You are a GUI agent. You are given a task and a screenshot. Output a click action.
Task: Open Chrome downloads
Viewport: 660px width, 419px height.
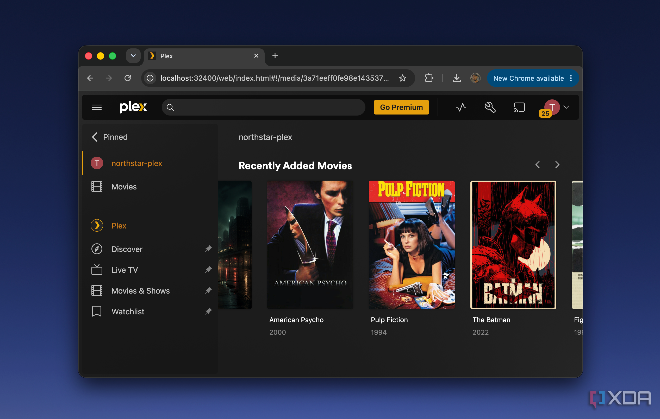(457, 78)
